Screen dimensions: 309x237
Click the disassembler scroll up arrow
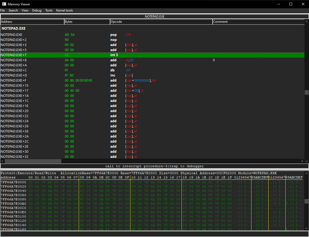(x=307, y=22)
